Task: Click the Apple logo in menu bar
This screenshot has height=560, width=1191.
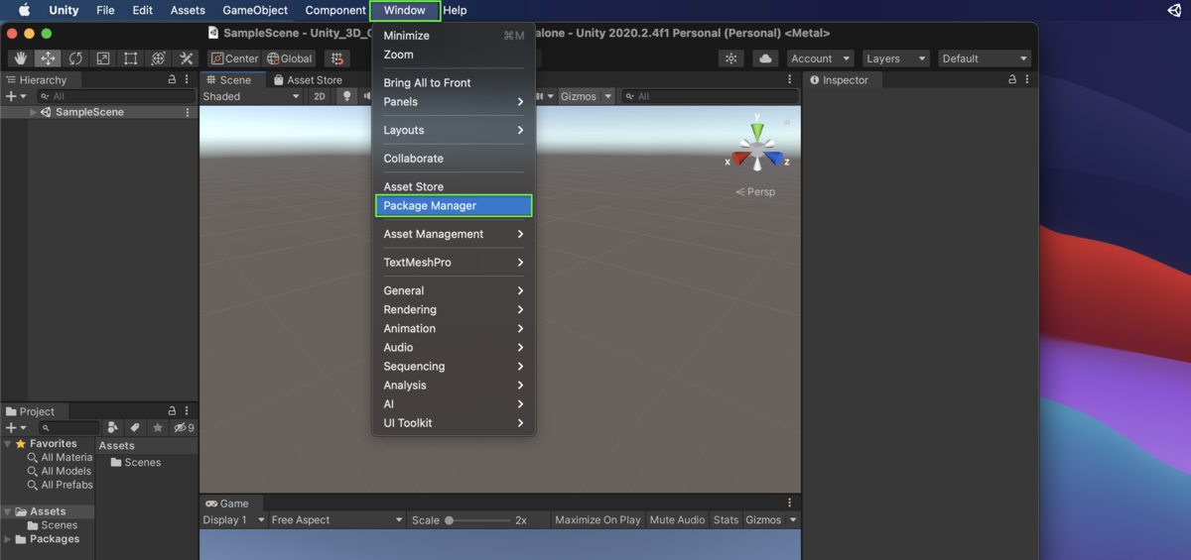Action: [x=25, y=10]
